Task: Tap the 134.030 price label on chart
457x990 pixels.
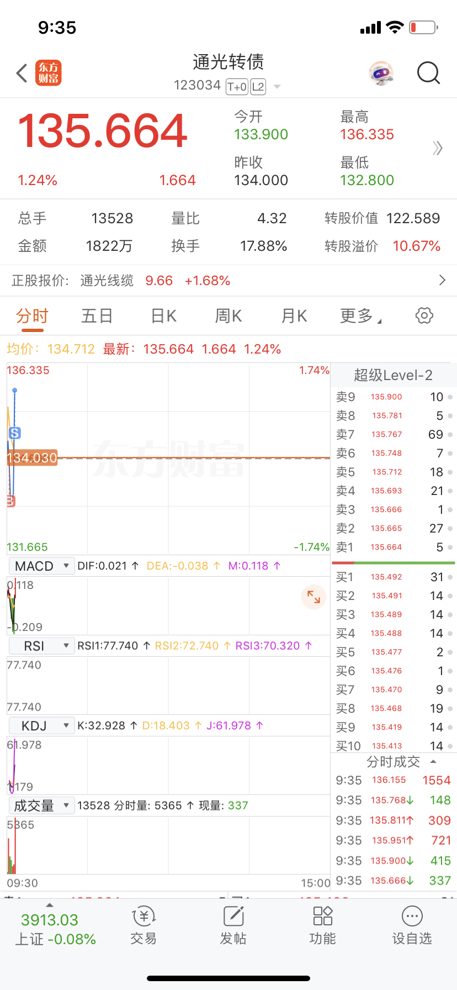Action: pyautogui.click(x=32, y=458)
